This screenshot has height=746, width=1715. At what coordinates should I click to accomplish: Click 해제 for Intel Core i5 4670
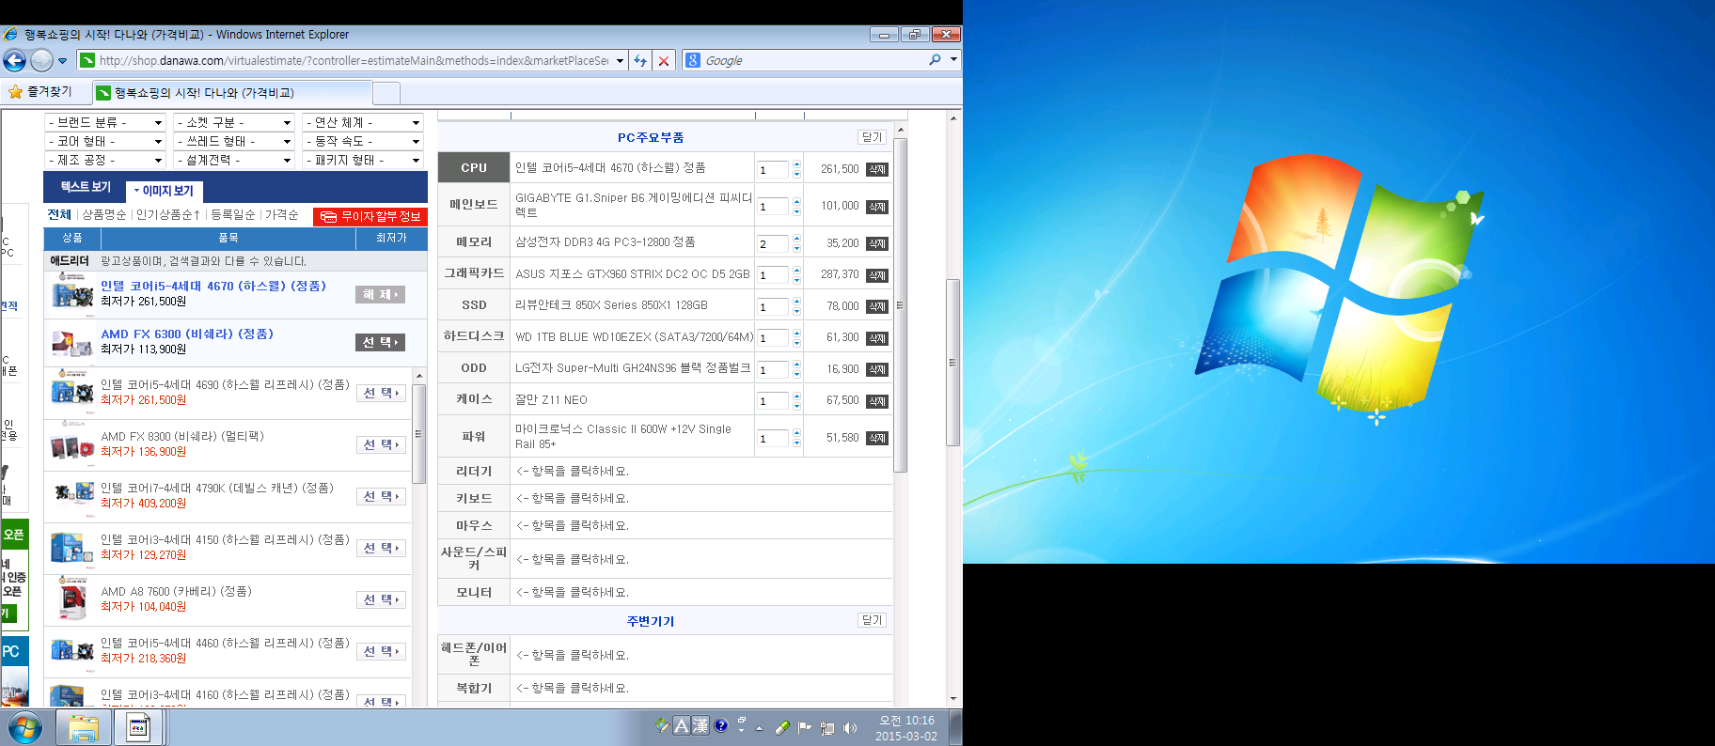(x=381, y=295)
